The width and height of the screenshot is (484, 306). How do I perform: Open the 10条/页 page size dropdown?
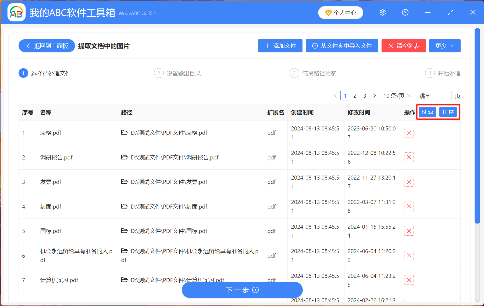[x=397, y=96]
